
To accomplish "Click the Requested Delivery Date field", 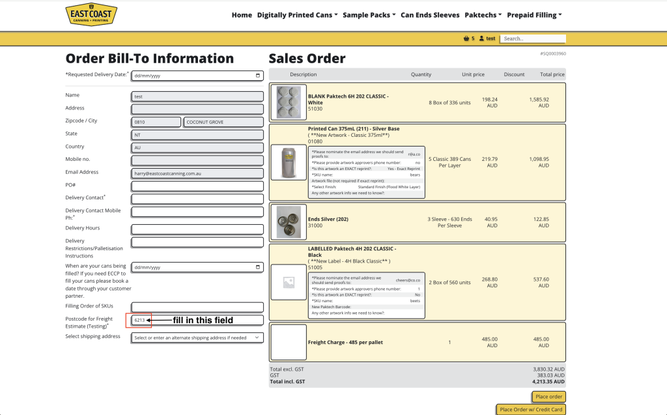I will 197,76.
